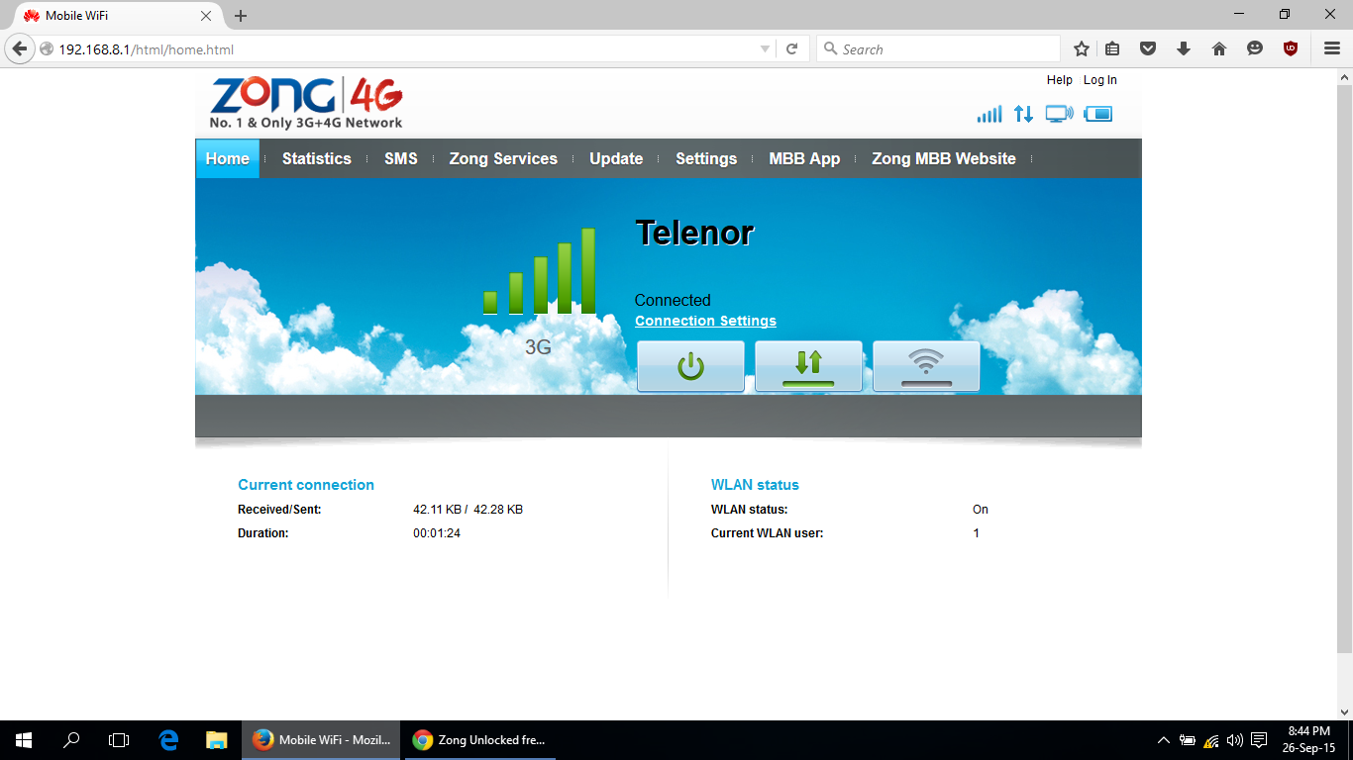
Task: Click the WLAN status value On
Action: pyautogui.click(x=981, y=510)
